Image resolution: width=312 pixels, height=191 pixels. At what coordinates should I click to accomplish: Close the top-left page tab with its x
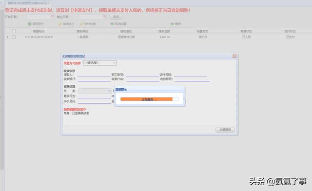click(x=48, y=3)
